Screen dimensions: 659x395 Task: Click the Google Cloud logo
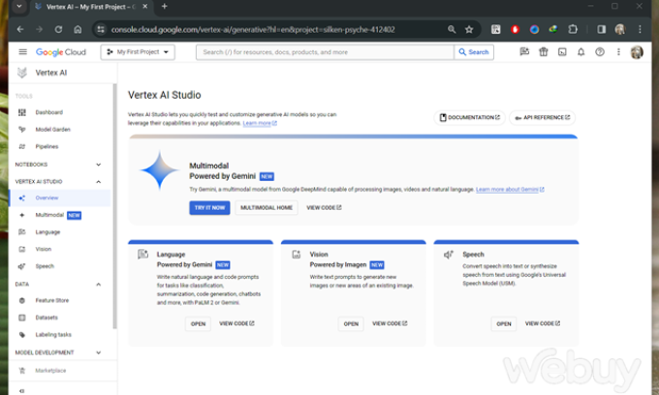click(x=61, y=52)
